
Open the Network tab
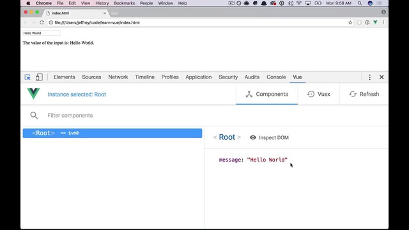118,77
